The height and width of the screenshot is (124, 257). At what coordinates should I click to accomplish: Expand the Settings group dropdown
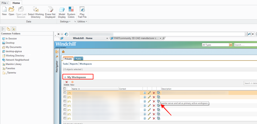pyautogui.click(x=65, y=22)
